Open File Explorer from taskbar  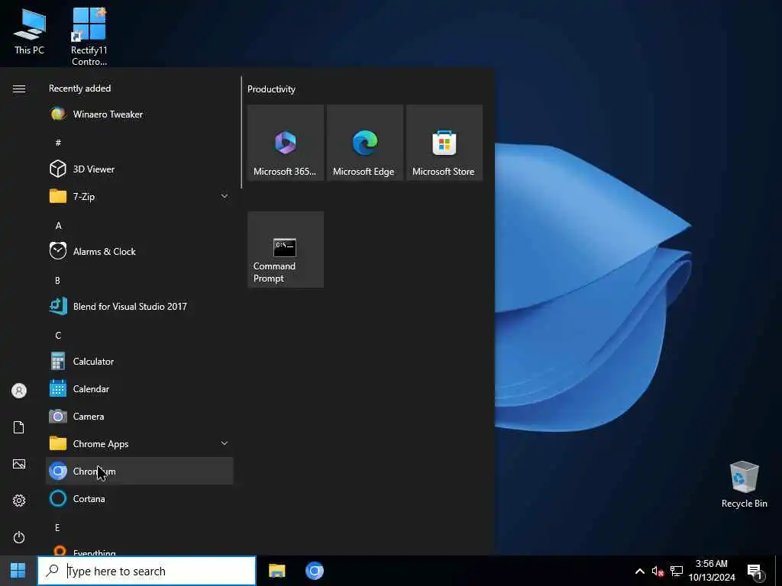[276, 571]
